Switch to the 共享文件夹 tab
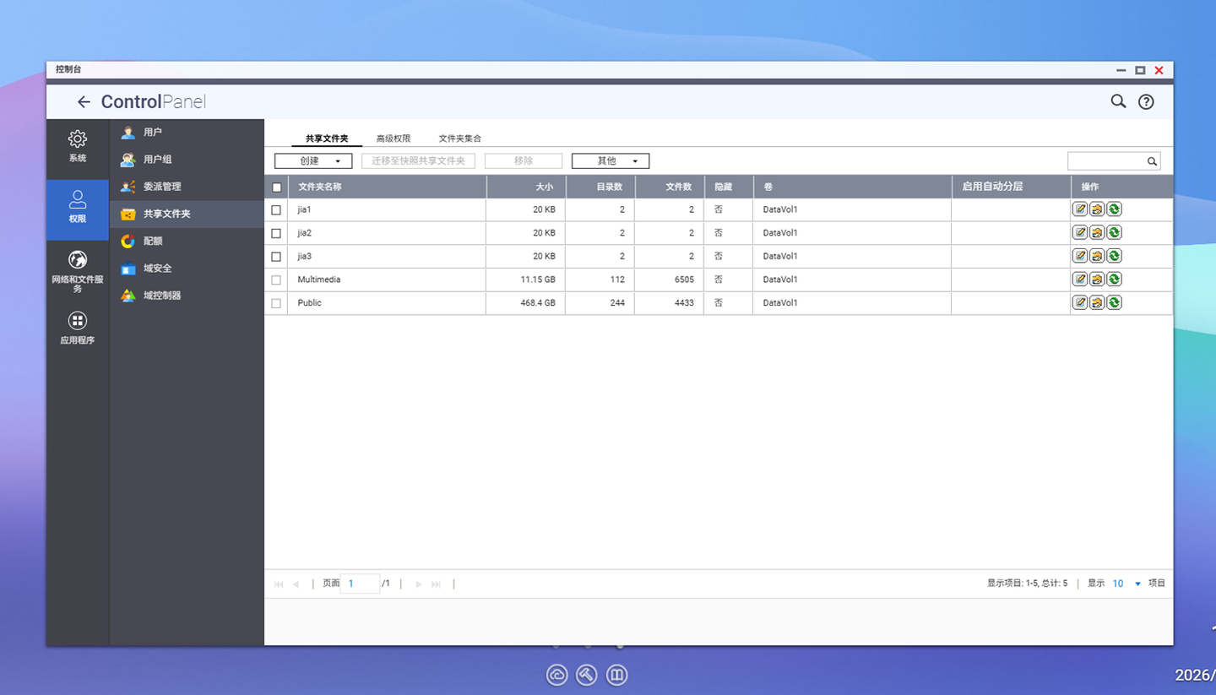This screenshot has height=695, width=1216. coord(327,138)
